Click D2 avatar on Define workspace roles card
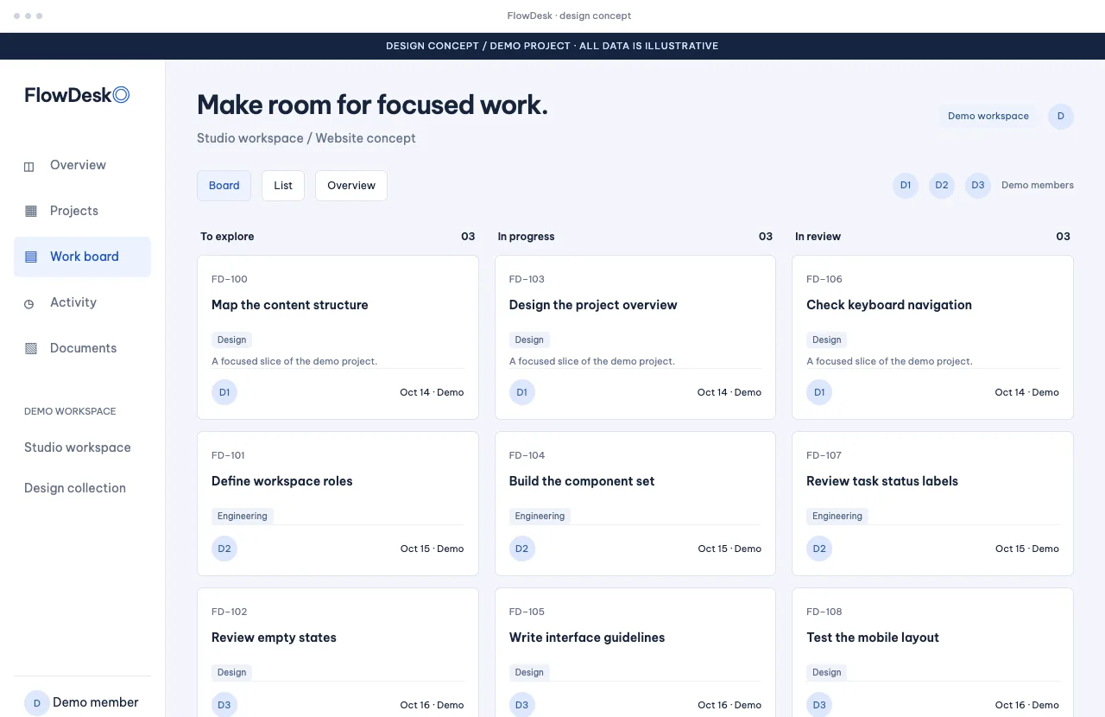1105x717 pixels. (x=224, y=549)
